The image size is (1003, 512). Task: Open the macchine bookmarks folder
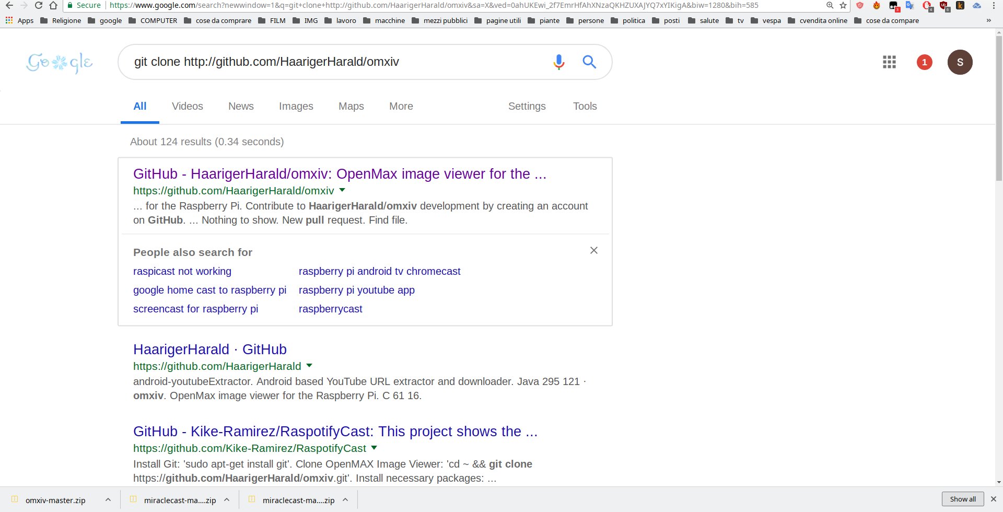tap(384, 20)
